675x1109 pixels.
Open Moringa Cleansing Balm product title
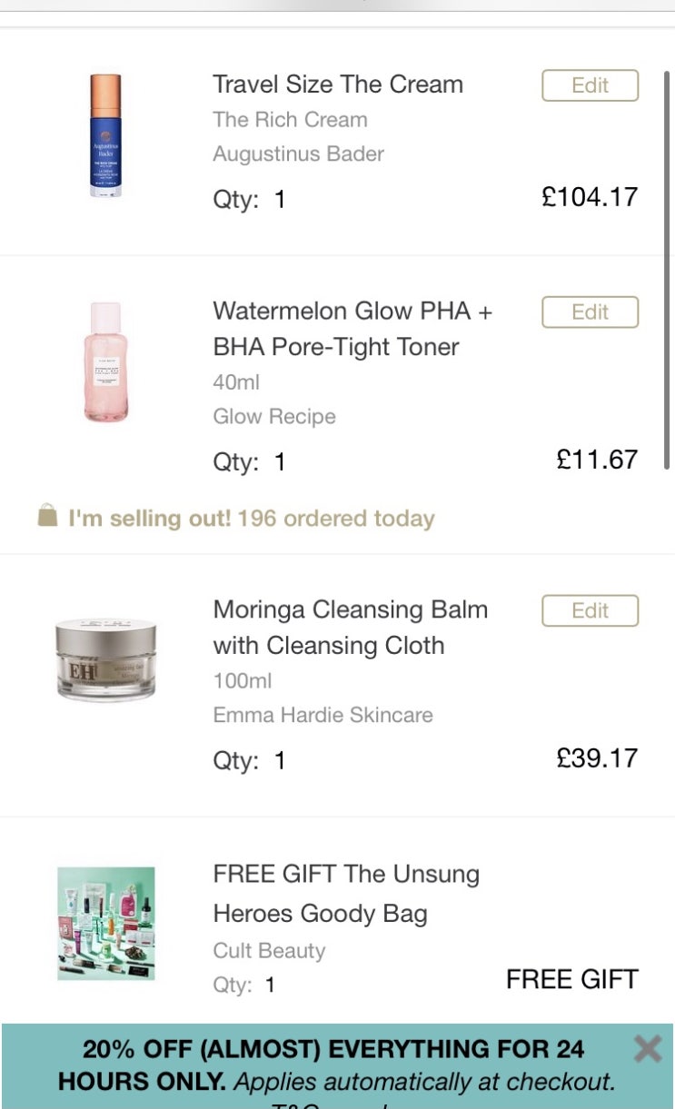(350, 628)
